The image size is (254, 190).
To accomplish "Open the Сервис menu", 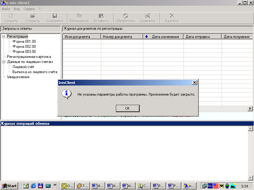I will point(29,9).
